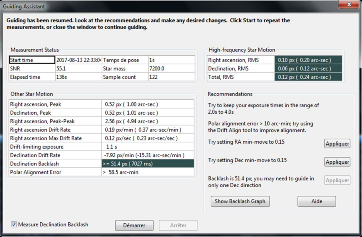The width and height of the screenshot is (362, 237).
Task: Click Try setting Dec min-move text
Action: [247, 160]
